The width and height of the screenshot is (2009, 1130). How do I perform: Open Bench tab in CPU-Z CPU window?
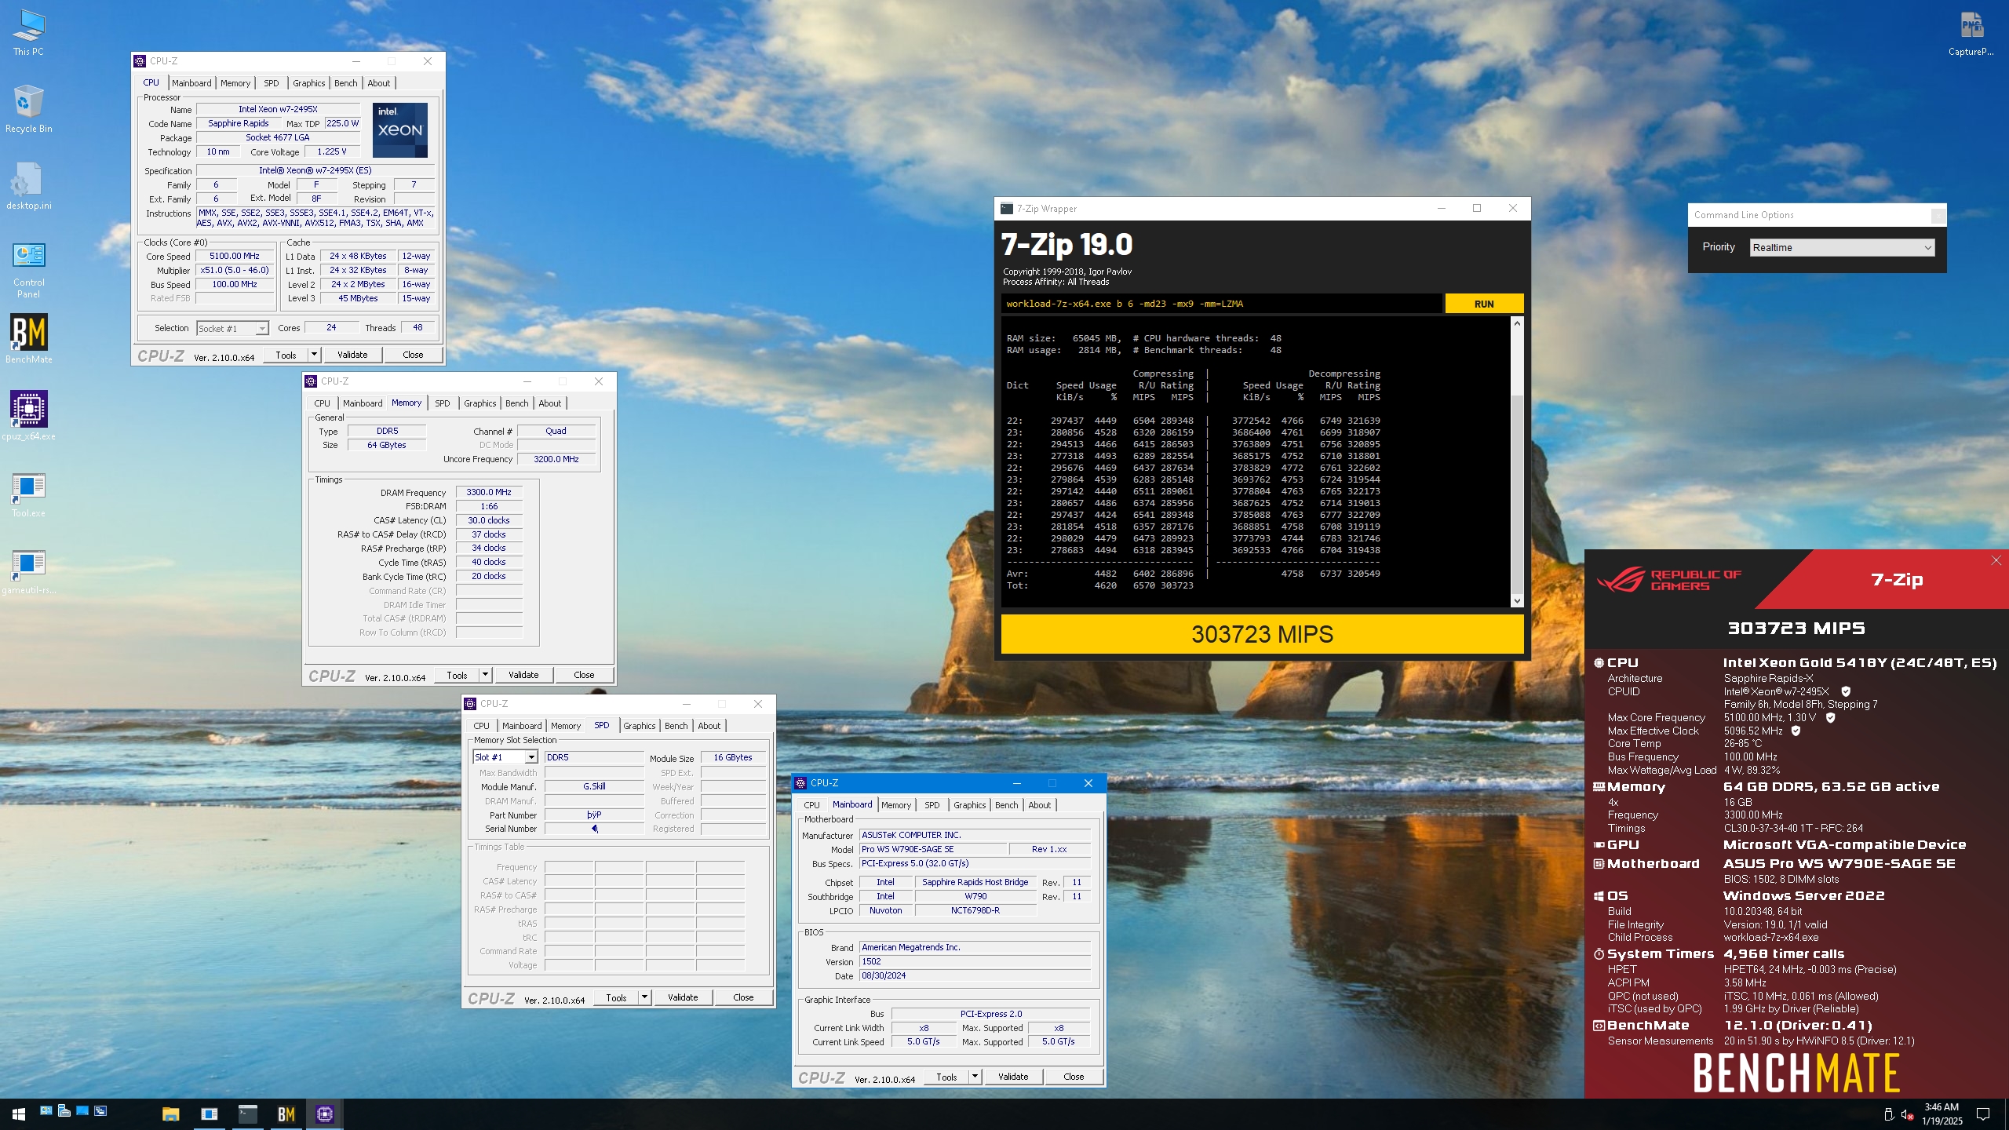pyautogui.click(x=345, y=83)
